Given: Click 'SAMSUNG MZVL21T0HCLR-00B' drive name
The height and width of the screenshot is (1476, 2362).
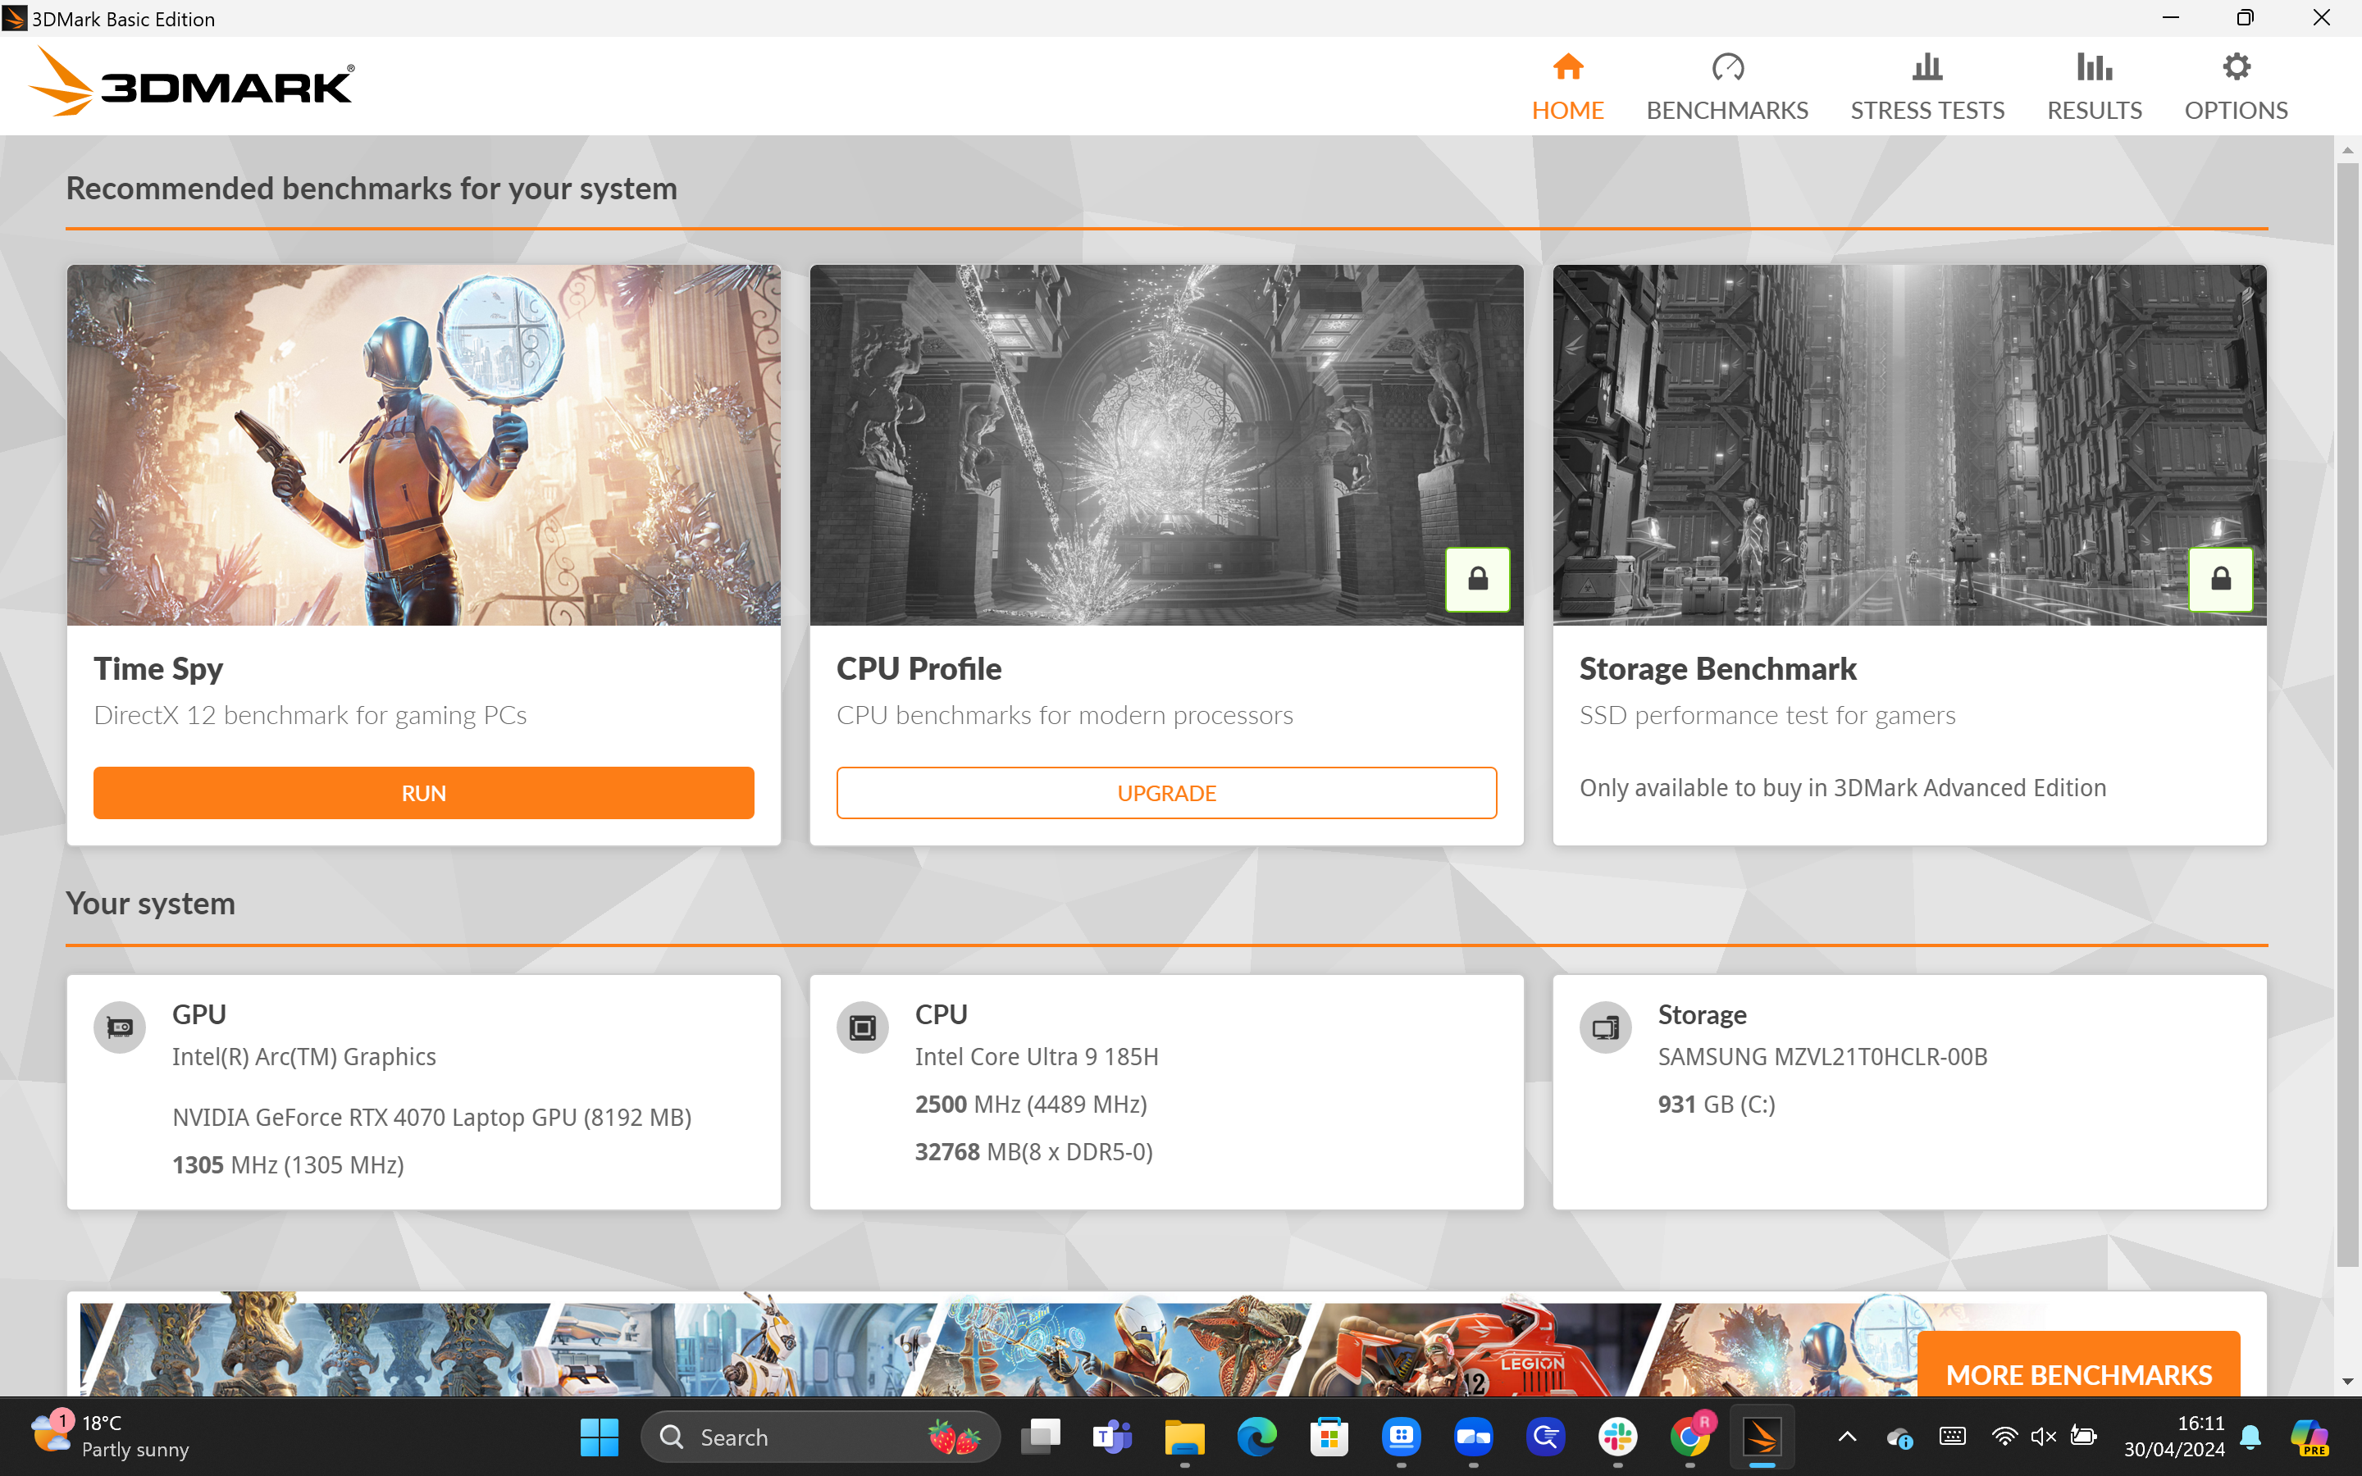Looking at the screenshot, I should point(1822,1056).
